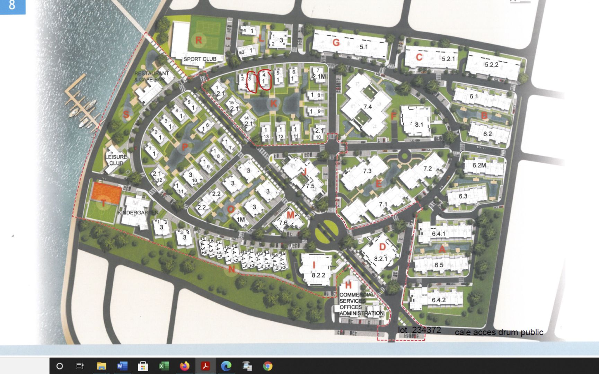Switch to Microsoft Word on taskbar
Image resolution: width=599 pixels, height=374 pixels.
122,366
